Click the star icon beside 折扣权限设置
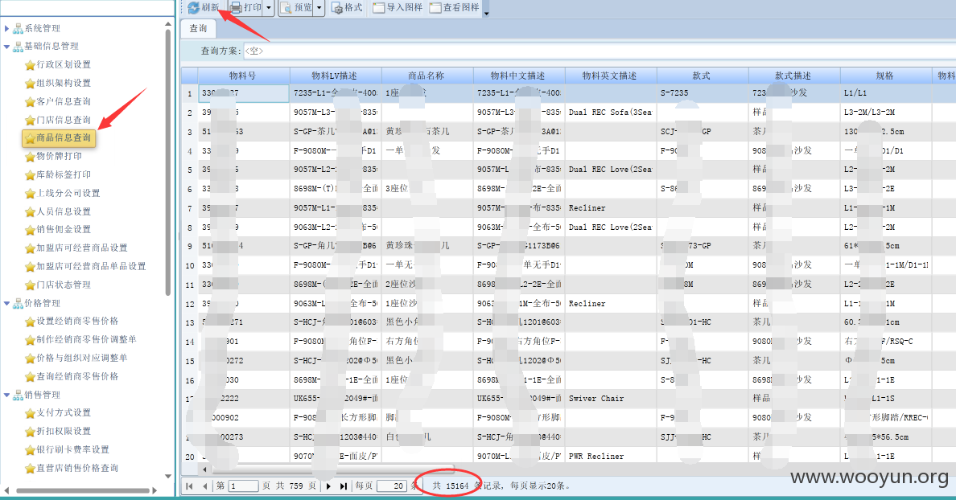956x500 pixels. [x=30, y=432]
